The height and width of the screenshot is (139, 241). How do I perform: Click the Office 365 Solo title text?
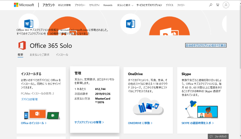click(51, 46)
